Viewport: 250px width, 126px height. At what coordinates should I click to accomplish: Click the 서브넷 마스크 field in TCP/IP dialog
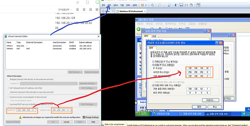pos(199,72)
